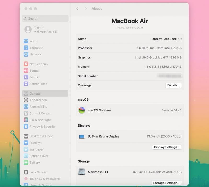Click "Intel UHD Graphics 617 1536 MB"
Screen dimensions: 209x187
click(x=158, y=57)
